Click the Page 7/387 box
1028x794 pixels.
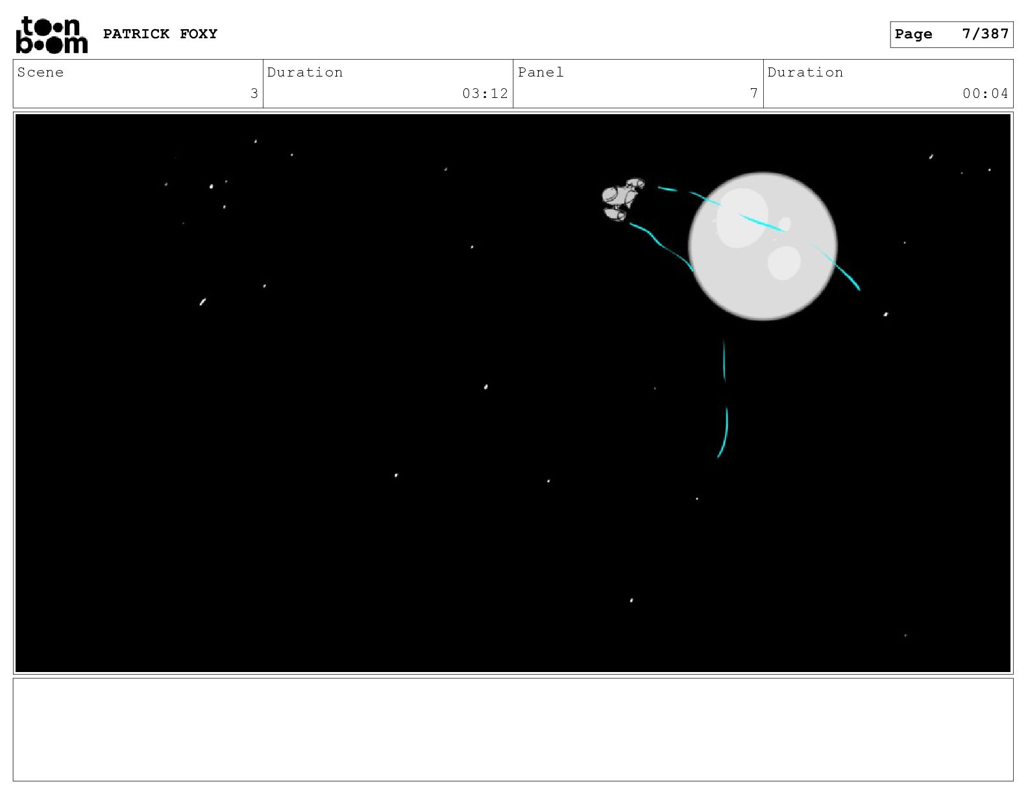(x=951, y=34)
